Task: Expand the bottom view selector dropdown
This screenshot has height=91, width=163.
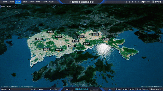Action: coord(45,89)
